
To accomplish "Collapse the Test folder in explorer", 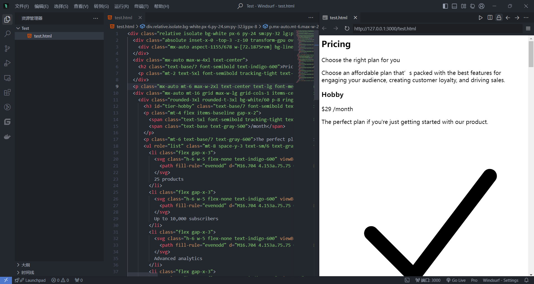I will click(18, 28).
